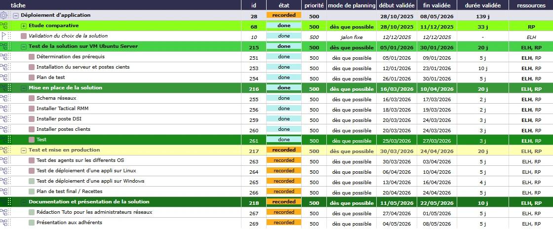This screenshot has height=233, width=553.
Task: Select the Installer Tactical RMM task name
Action: tap(62, 109)
